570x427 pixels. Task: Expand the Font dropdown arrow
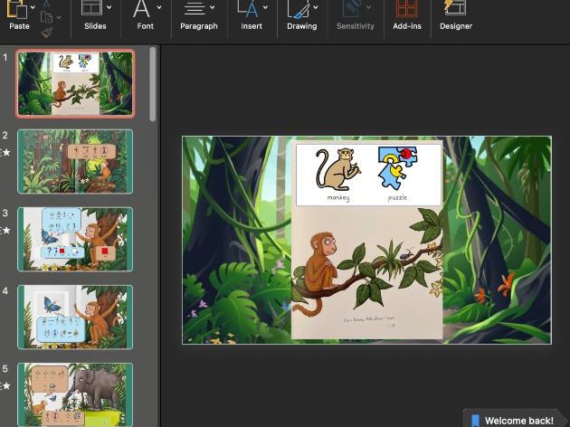point(159,7)
